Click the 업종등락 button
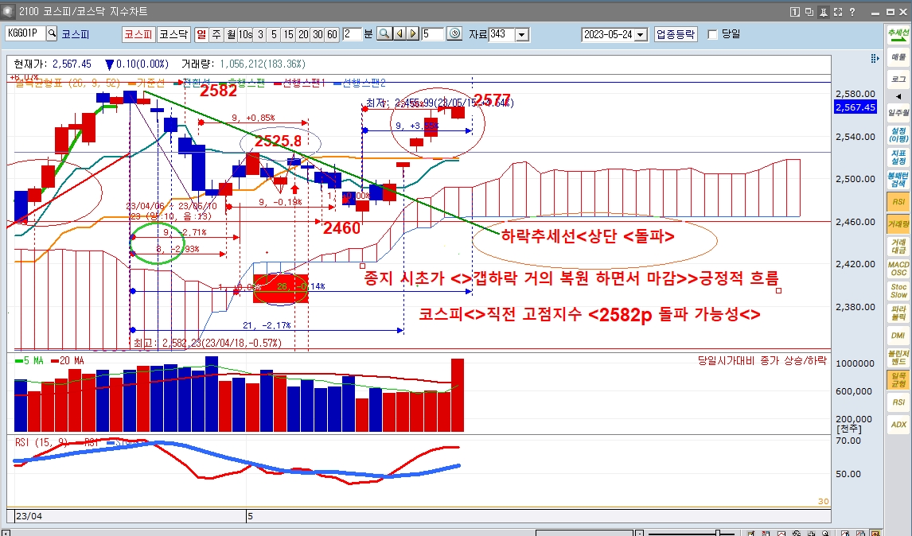Viewport: 912px width, 536px height. [676, 34]
